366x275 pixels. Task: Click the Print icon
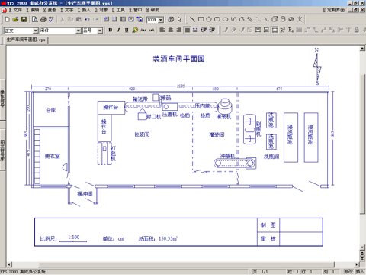43,19
